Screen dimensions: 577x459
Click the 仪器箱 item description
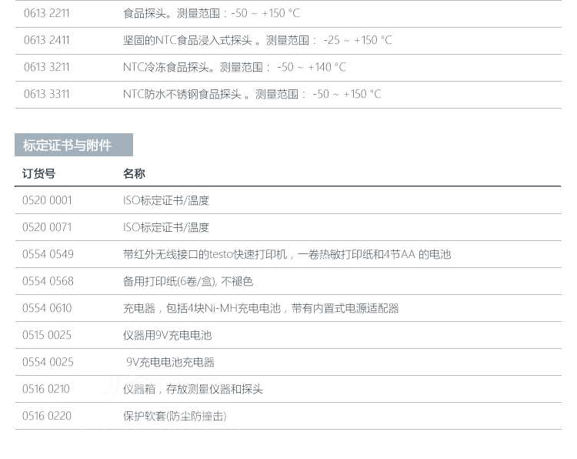coord(193,389)
